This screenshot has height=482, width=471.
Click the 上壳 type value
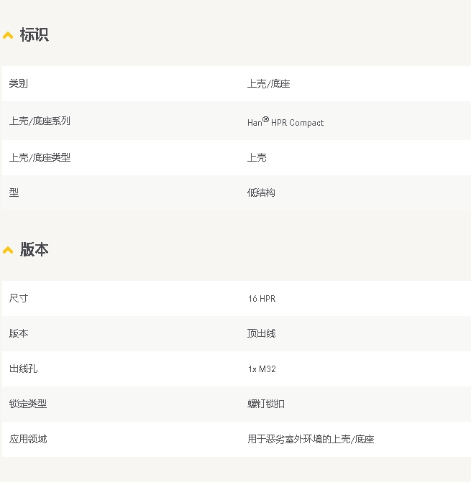[257, 157]
